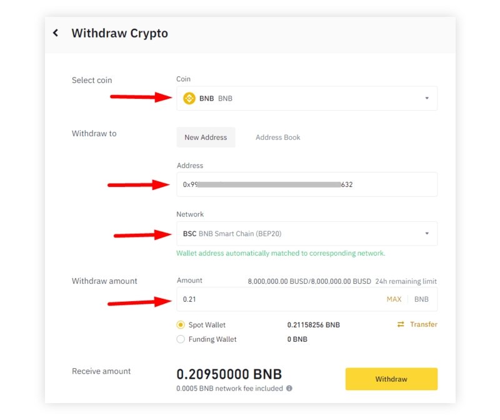Open the Coin selection dropdown
The width and height of the screenshot is (500, 420).
pos(307,98)
